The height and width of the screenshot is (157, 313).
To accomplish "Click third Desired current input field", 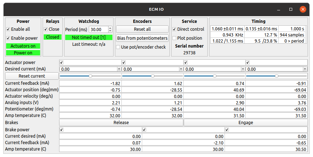I will pyautogui.click(x=213, y=69).
